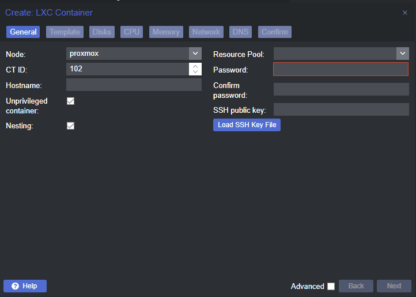Go to the Network tab
This screenshot has height=297, width=416.
(x=206, y=32)
